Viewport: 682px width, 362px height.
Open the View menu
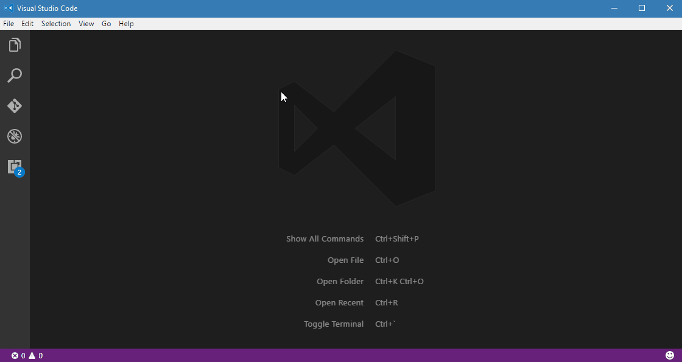coord(86,24)
